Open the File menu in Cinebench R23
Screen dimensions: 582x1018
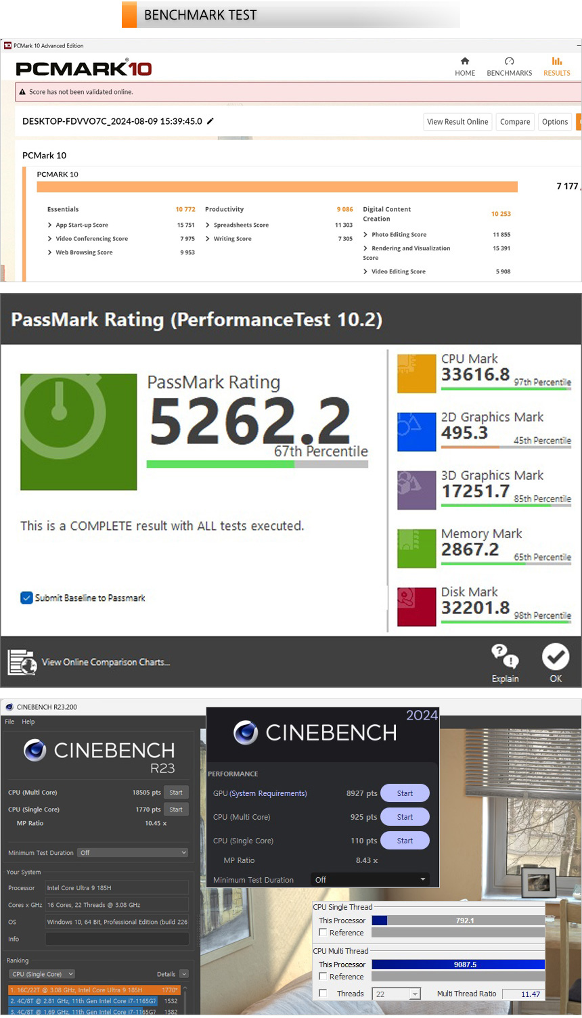point(9,722)
